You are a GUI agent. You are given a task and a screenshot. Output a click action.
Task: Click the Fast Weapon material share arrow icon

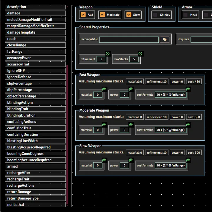click(104, 89)
